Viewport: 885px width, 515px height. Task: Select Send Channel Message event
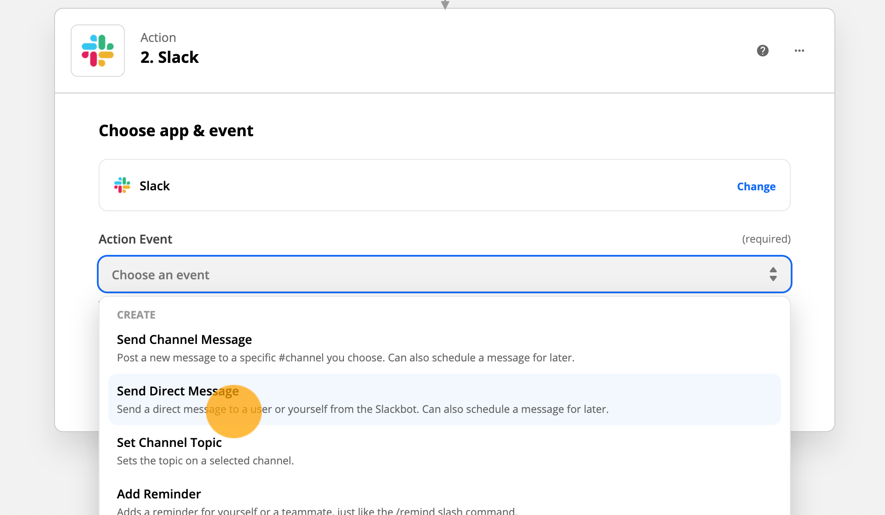click(444, 348)
